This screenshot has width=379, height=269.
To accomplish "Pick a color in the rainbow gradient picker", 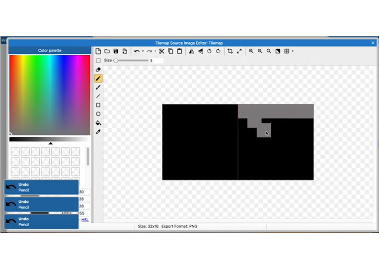I will click(50, 95).
